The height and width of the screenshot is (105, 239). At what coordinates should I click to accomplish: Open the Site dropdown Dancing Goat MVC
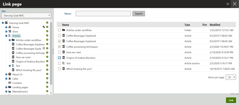(x=26, y=16)
